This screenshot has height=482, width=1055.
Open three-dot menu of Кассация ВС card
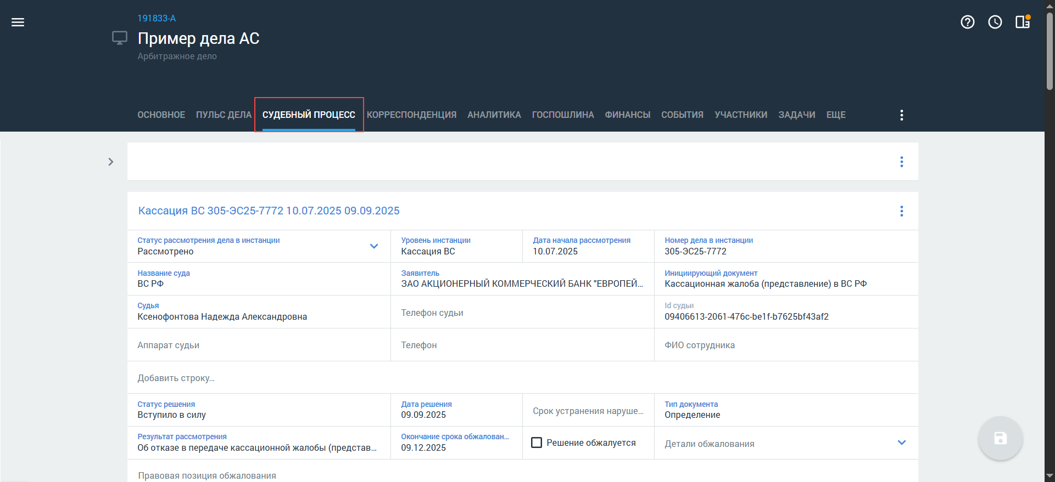[x=902, y=211]
